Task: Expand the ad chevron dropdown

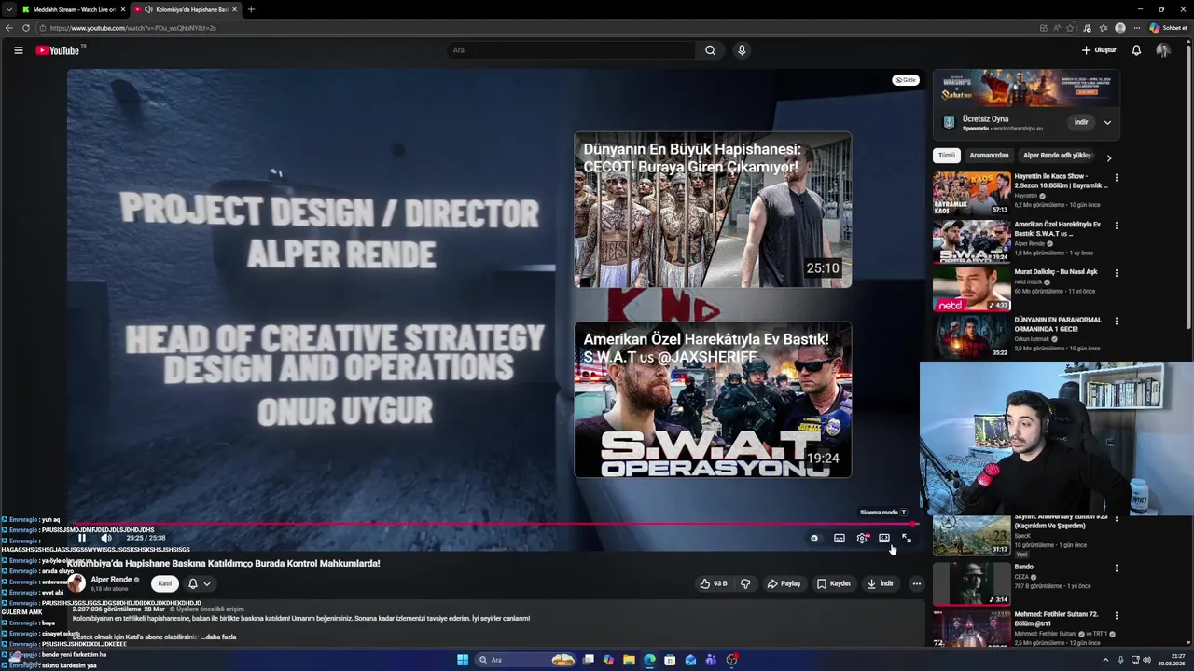Action: click(1107, 122)
